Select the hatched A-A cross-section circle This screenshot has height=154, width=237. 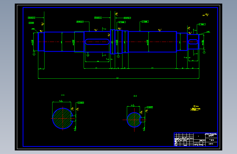63,119
